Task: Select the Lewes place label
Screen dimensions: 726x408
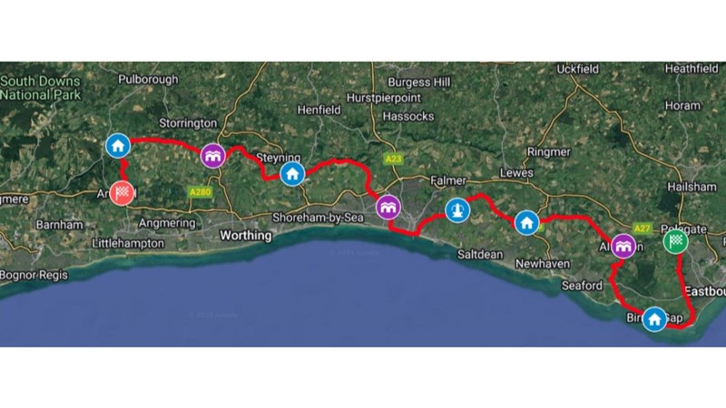Action: click(516, 173)
